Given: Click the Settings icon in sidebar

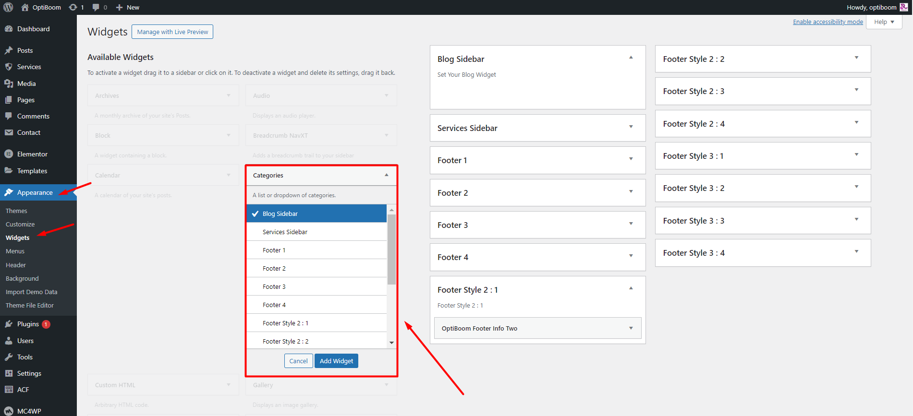Looking at the screenshot, I should click(9, 373).
